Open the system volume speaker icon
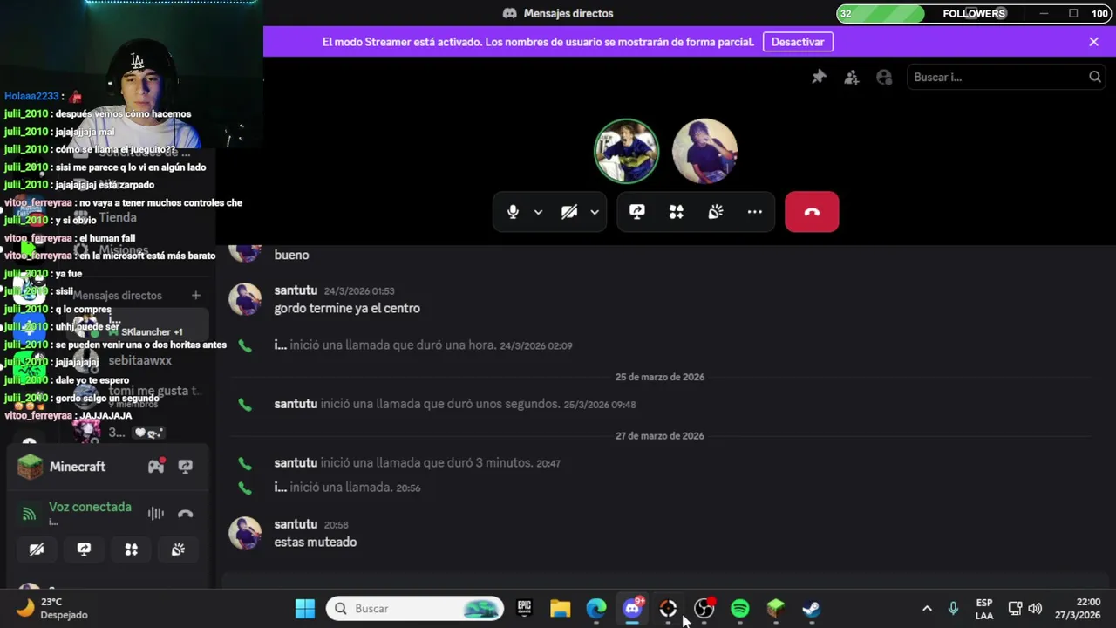Screen dimensions: 1116x628 [1035, 609]
